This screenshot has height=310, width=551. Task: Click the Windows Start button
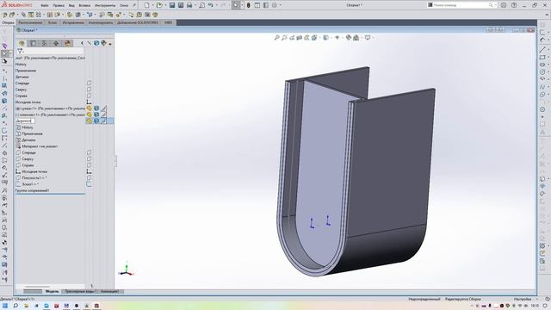point(5,306)
